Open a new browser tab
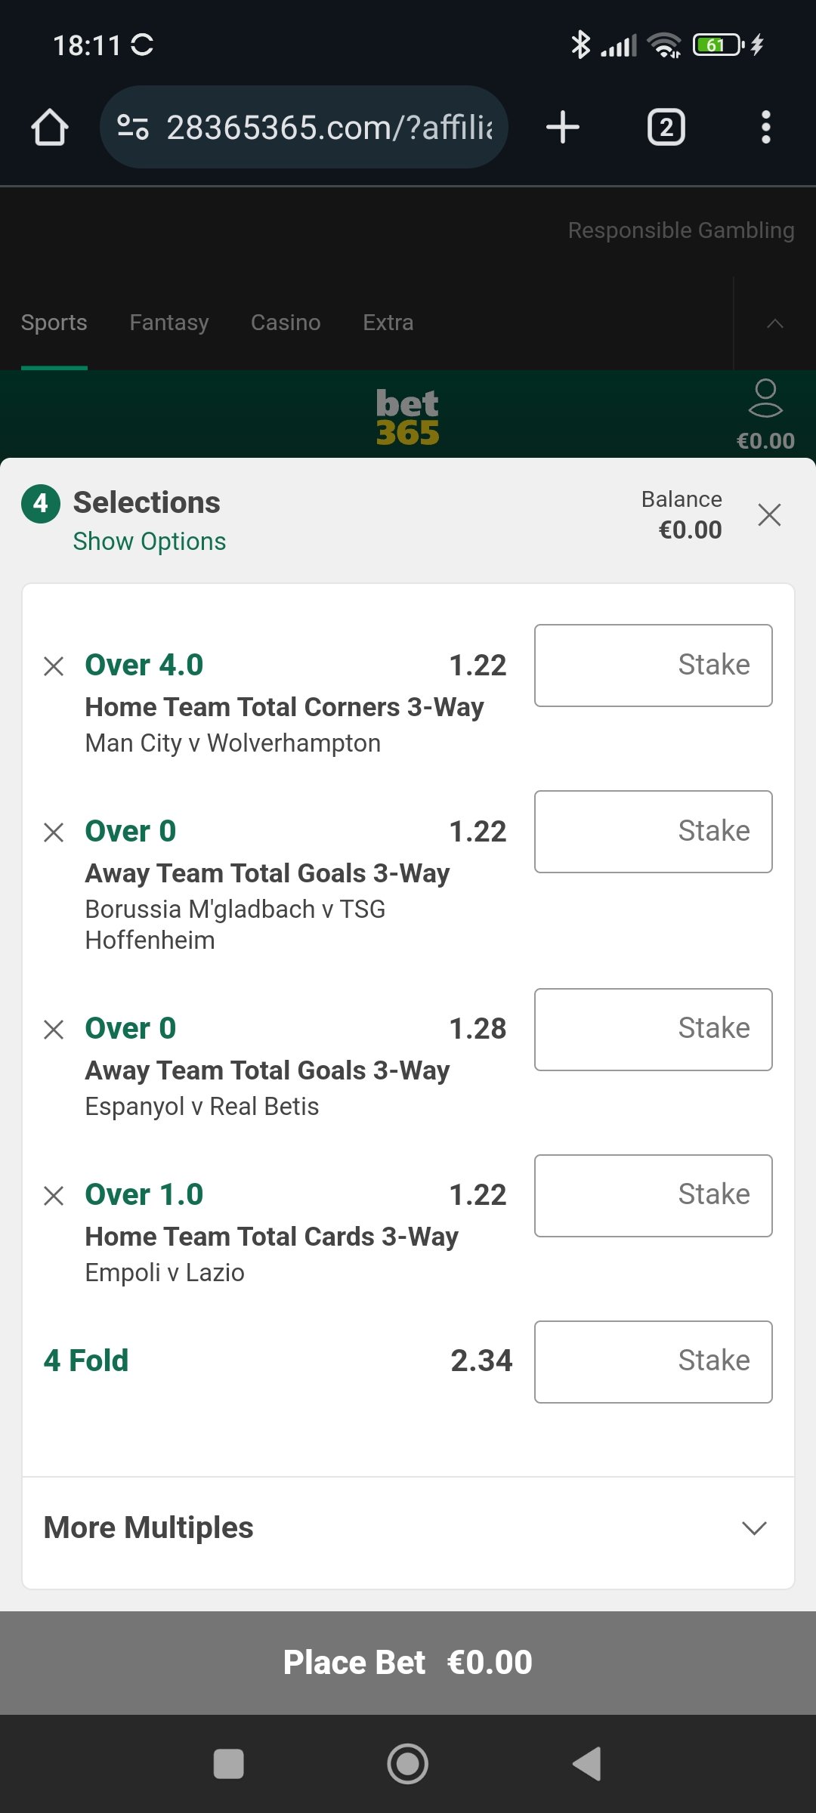The width and height of the screenshot is (816, 1813). tap(563, 127)
